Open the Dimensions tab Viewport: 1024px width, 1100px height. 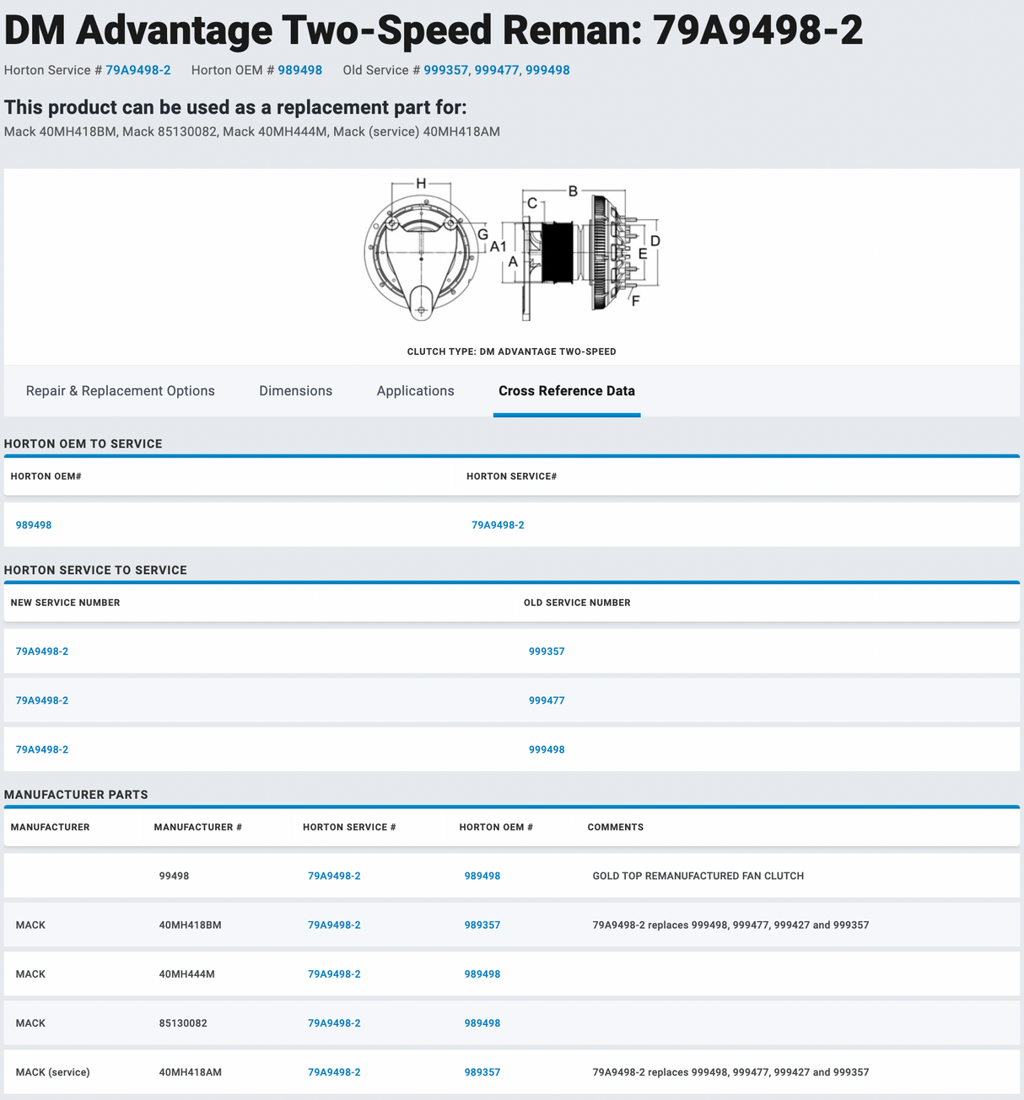[295, 390]
